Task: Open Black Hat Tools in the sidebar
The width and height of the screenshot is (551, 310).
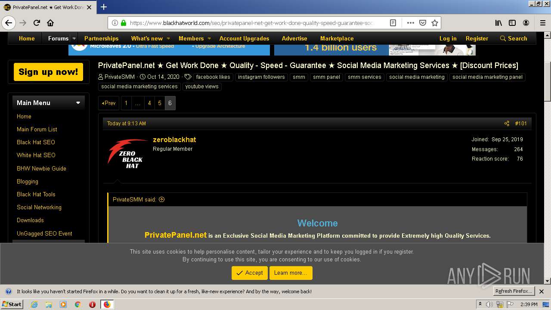Action: pos(36,194)
